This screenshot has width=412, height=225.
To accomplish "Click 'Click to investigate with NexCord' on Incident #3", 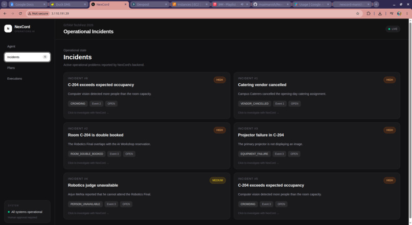I will (258, 163).
